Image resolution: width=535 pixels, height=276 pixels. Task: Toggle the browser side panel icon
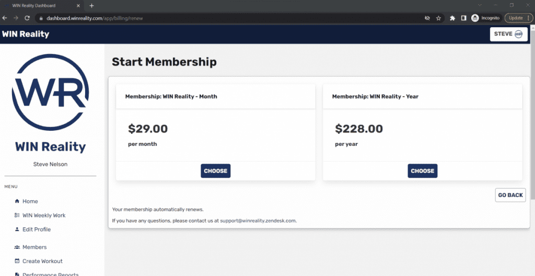pyautogui.click(x=463, y=18)
